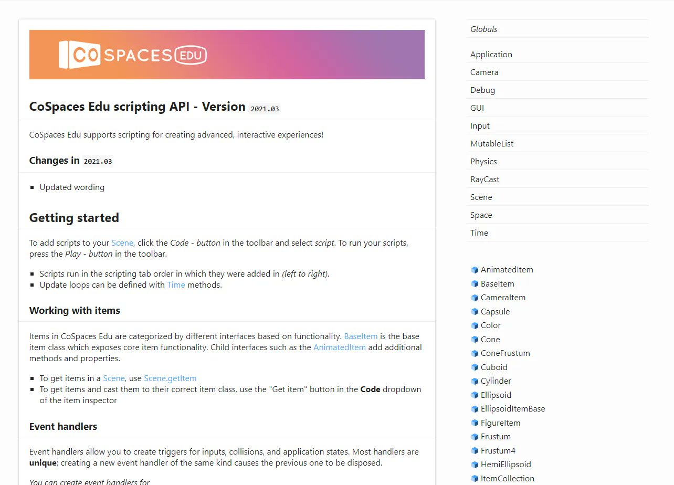This screenshot has width=674, height=485.
Task: Select the Color class cube icon
Action: point(475,325)
